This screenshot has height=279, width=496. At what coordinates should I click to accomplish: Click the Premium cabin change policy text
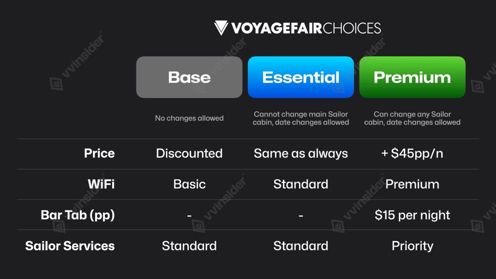pos(412,118)
